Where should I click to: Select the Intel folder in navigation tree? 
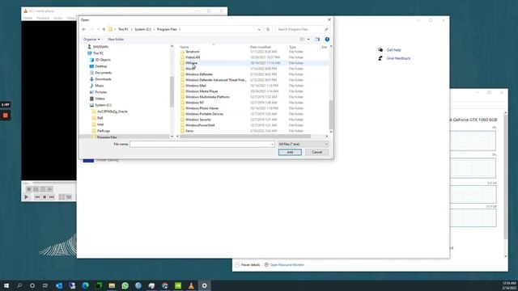tap(100, 124)
